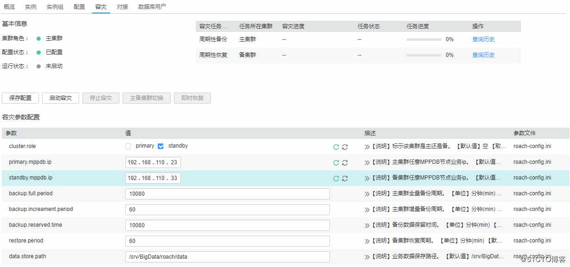This screenshot has width=570, height=267.
Task: Click restore default icon beside cluster.role row
Action: click(336, 146)
